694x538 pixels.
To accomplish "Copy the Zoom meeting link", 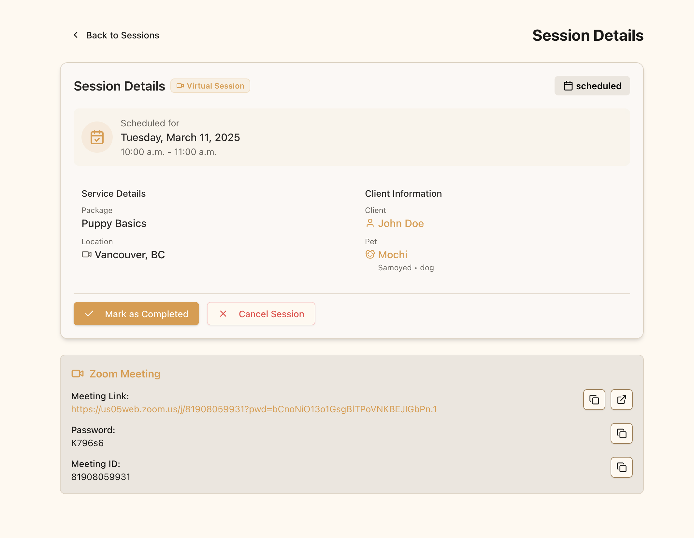I will [x=594, y=400].
